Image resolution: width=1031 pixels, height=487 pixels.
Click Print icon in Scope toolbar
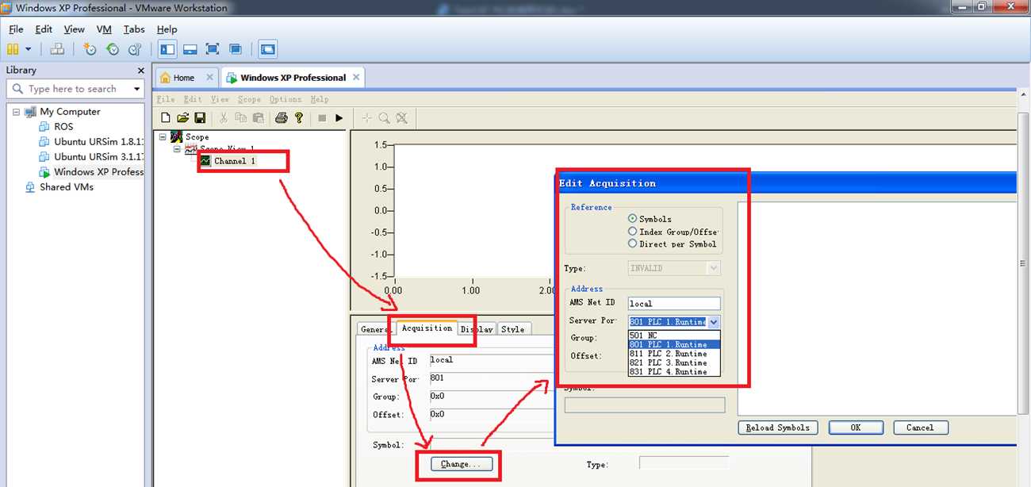tap(282, 118)
